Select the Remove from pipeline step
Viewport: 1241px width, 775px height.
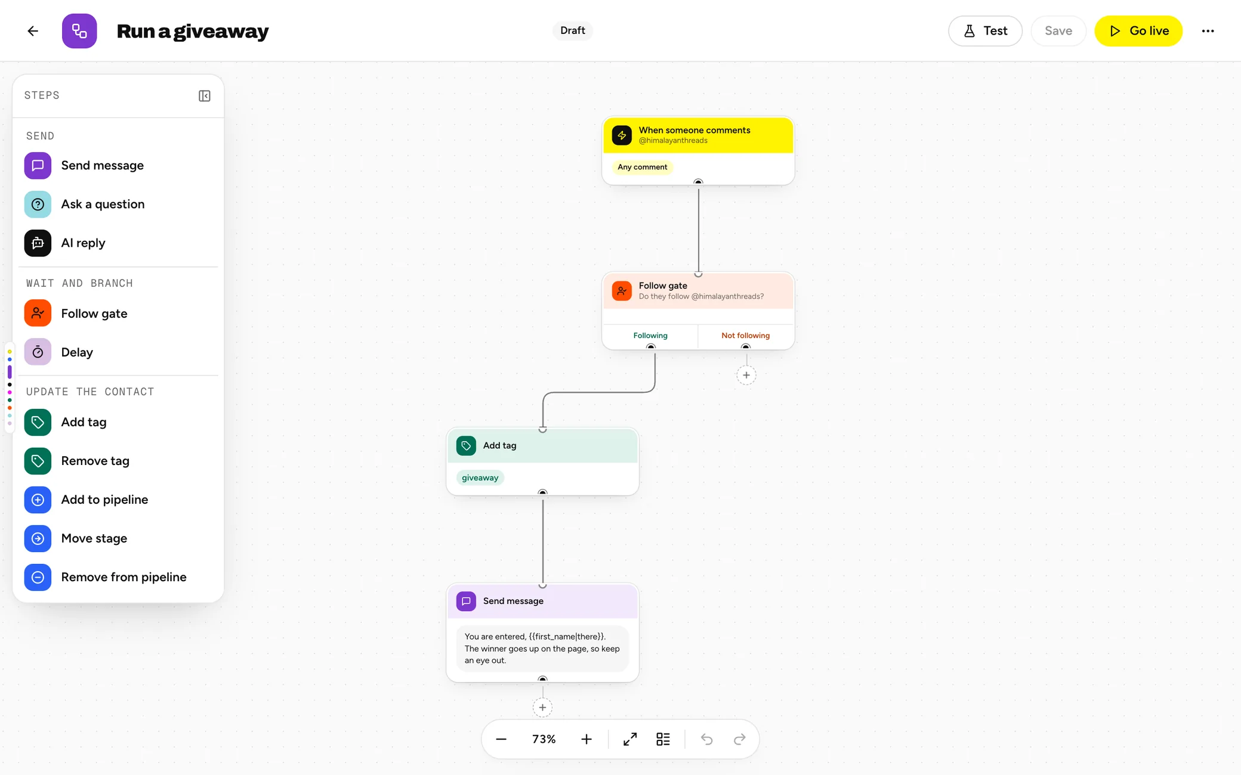point(118,577)
